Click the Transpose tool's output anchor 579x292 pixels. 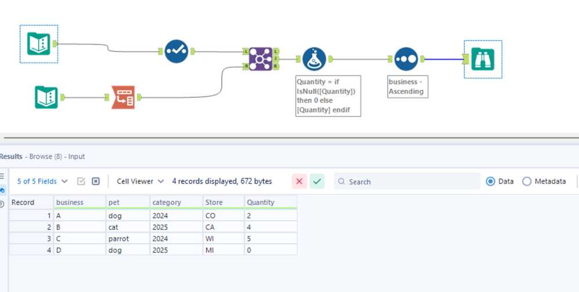(x=139, y=97)
